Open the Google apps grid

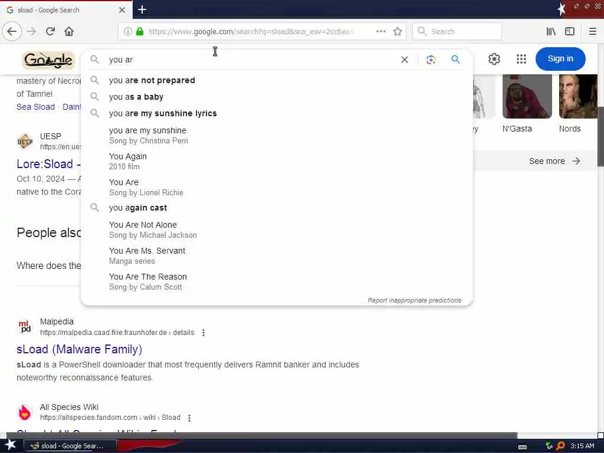click(521, 59)
